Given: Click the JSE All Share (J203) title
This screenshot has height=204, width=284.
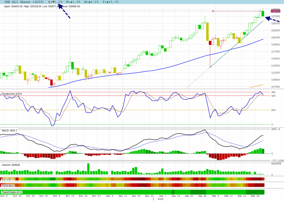Looking at the screenshot, I should pyautogui.click(x=24, y=2).
